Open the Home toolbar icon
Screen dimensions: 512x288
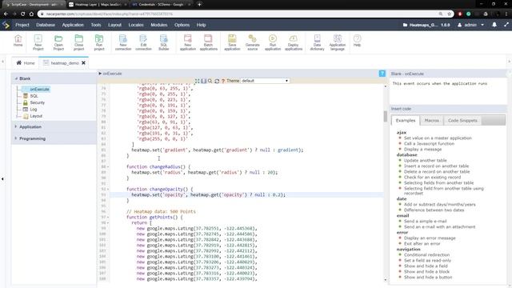coord(18,41)
